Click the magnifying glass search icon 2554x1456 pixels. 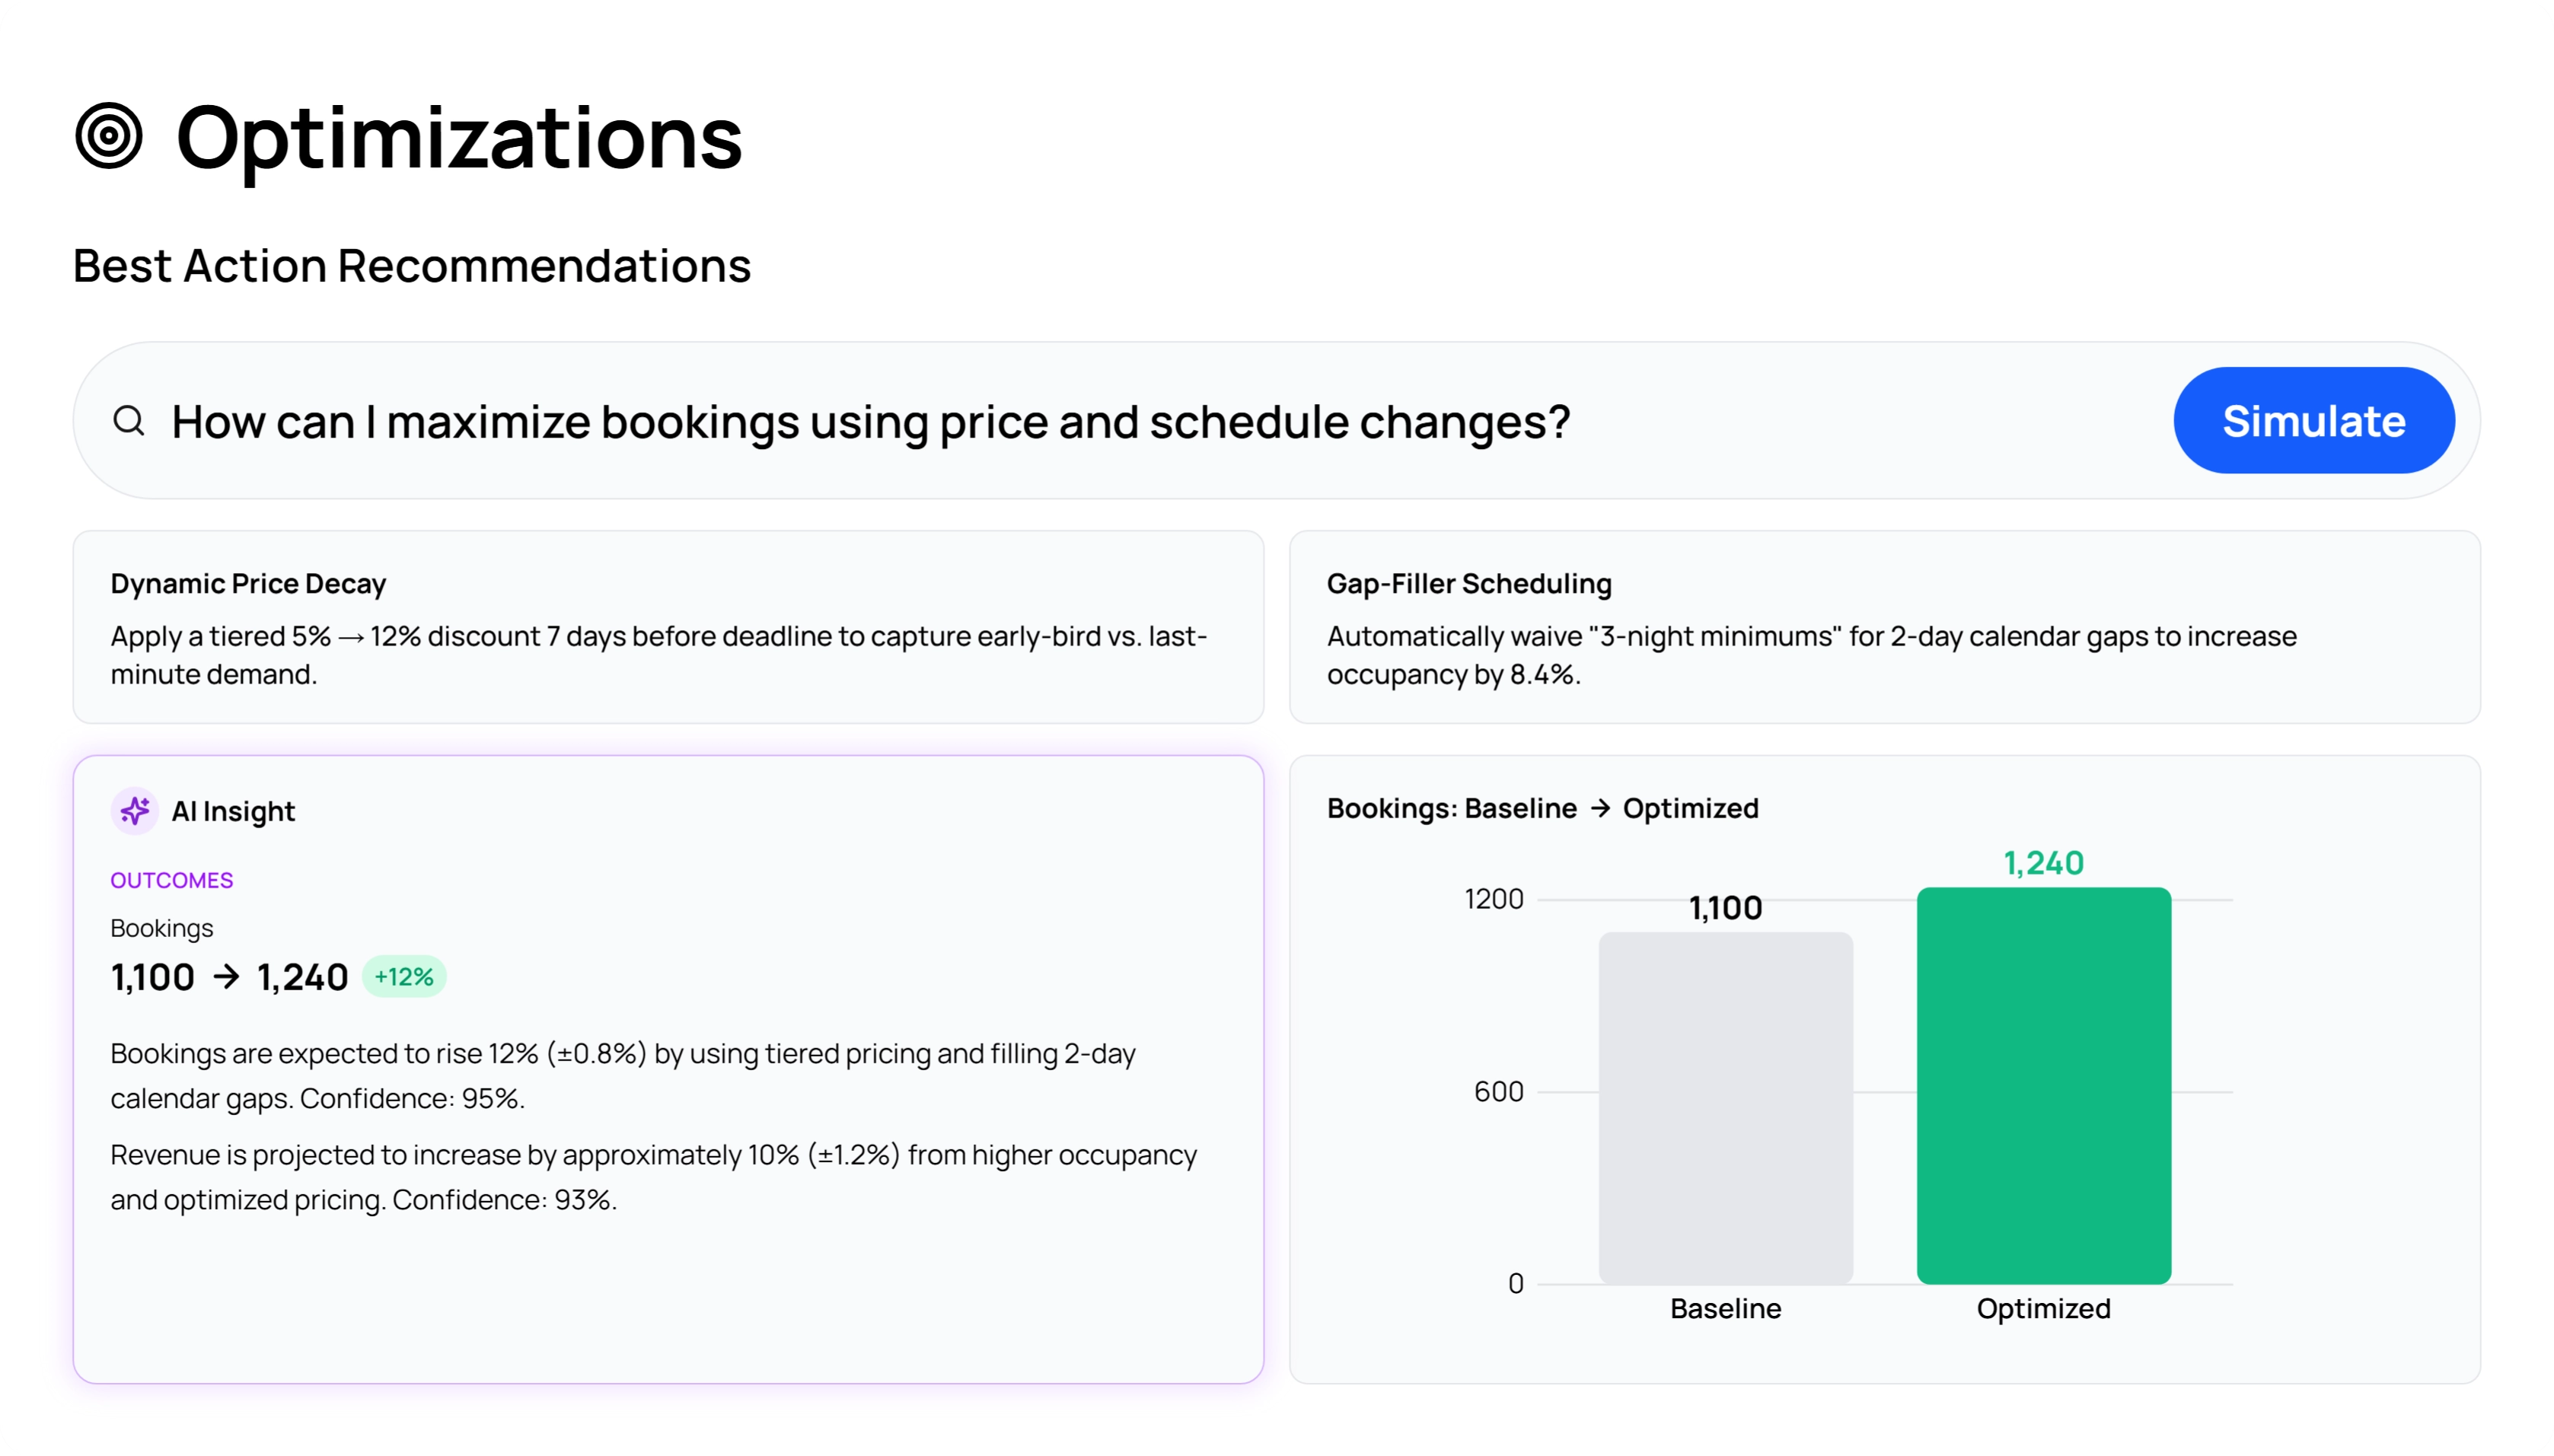(x=131, y=421)
